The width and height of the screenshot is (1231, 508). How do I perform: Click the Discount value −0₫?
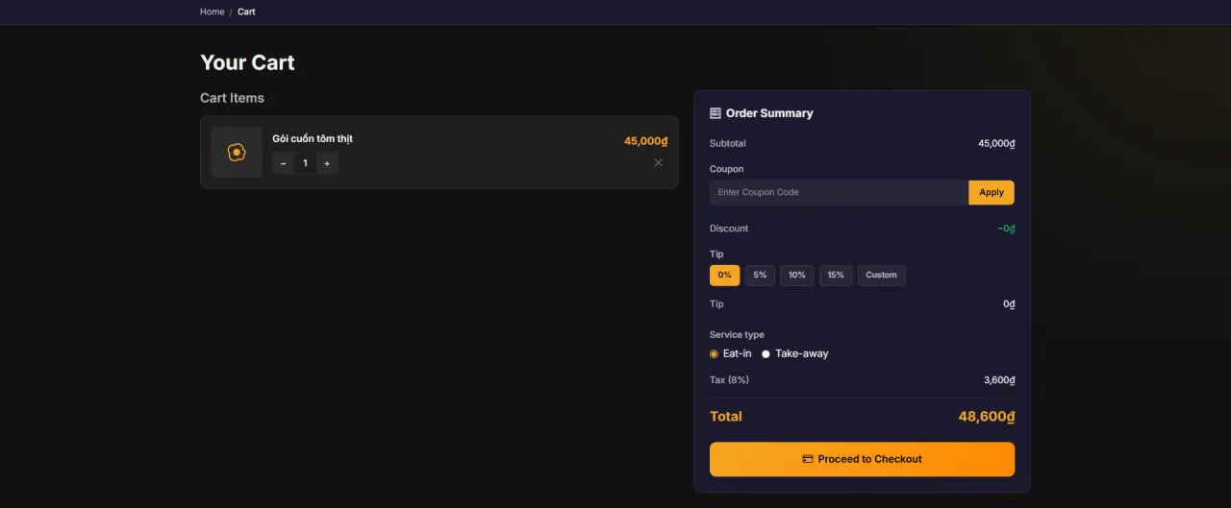click(1006, 229)
